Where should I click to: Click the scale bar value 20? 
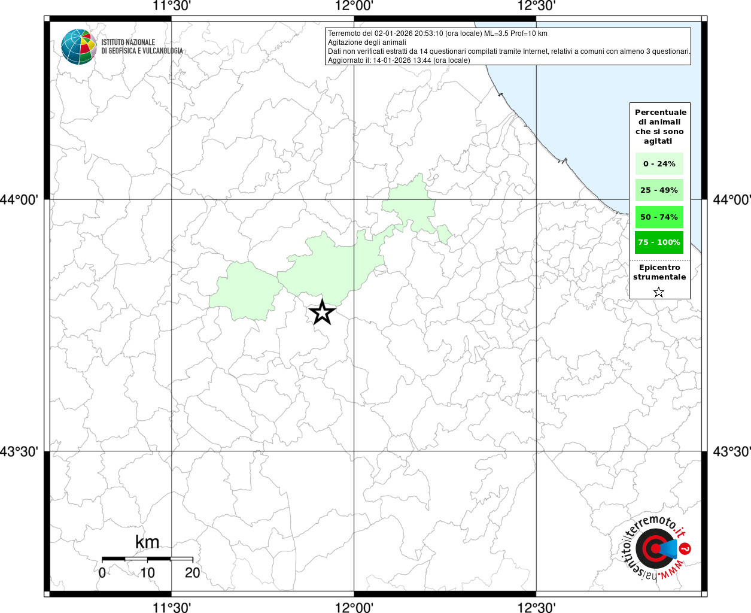pyautogui.click(x=192, y=572)
